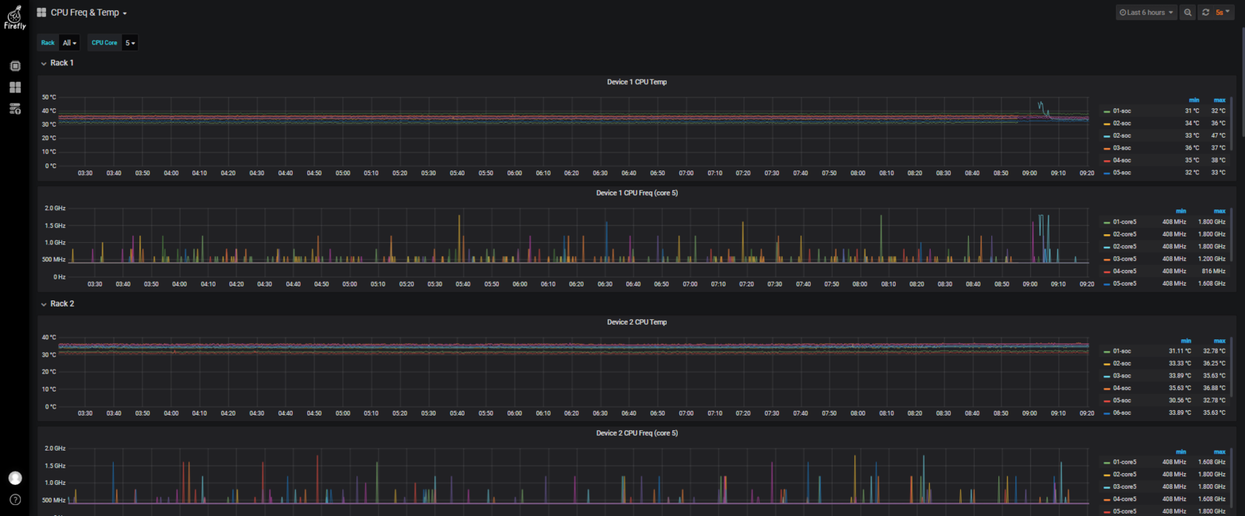This screenshot has height=516, width=1245.
Task: Open the dashboards grid icon in sidebar
Action: 15,87
